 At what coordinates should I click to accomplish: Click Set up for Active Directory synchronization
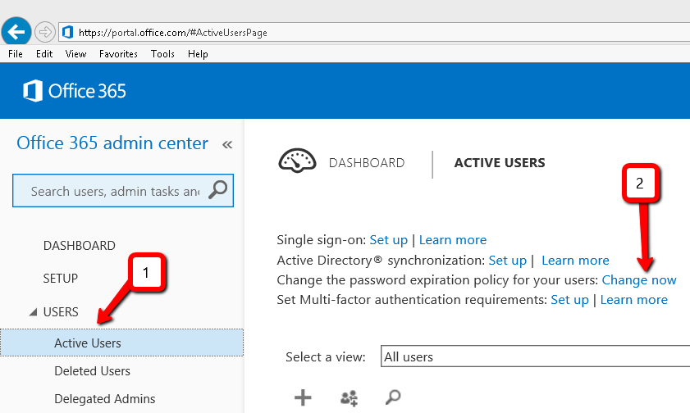[x=507, y=260]
